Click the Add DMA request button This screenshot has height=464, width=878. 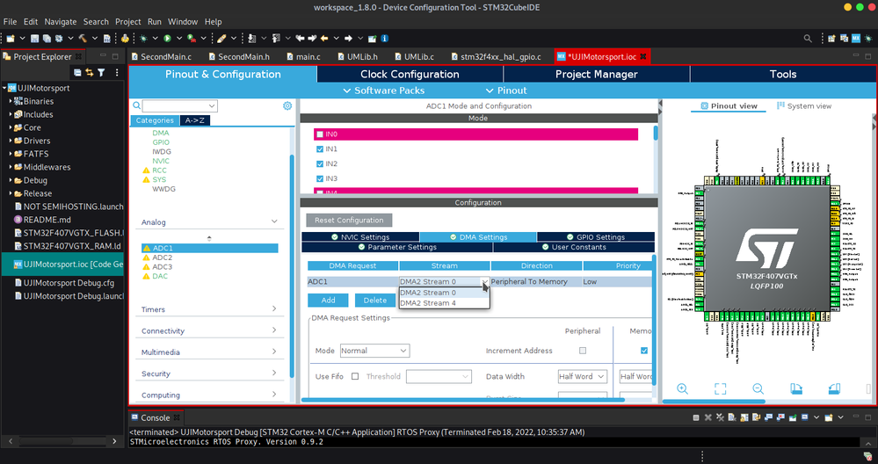tap(328, 300)
